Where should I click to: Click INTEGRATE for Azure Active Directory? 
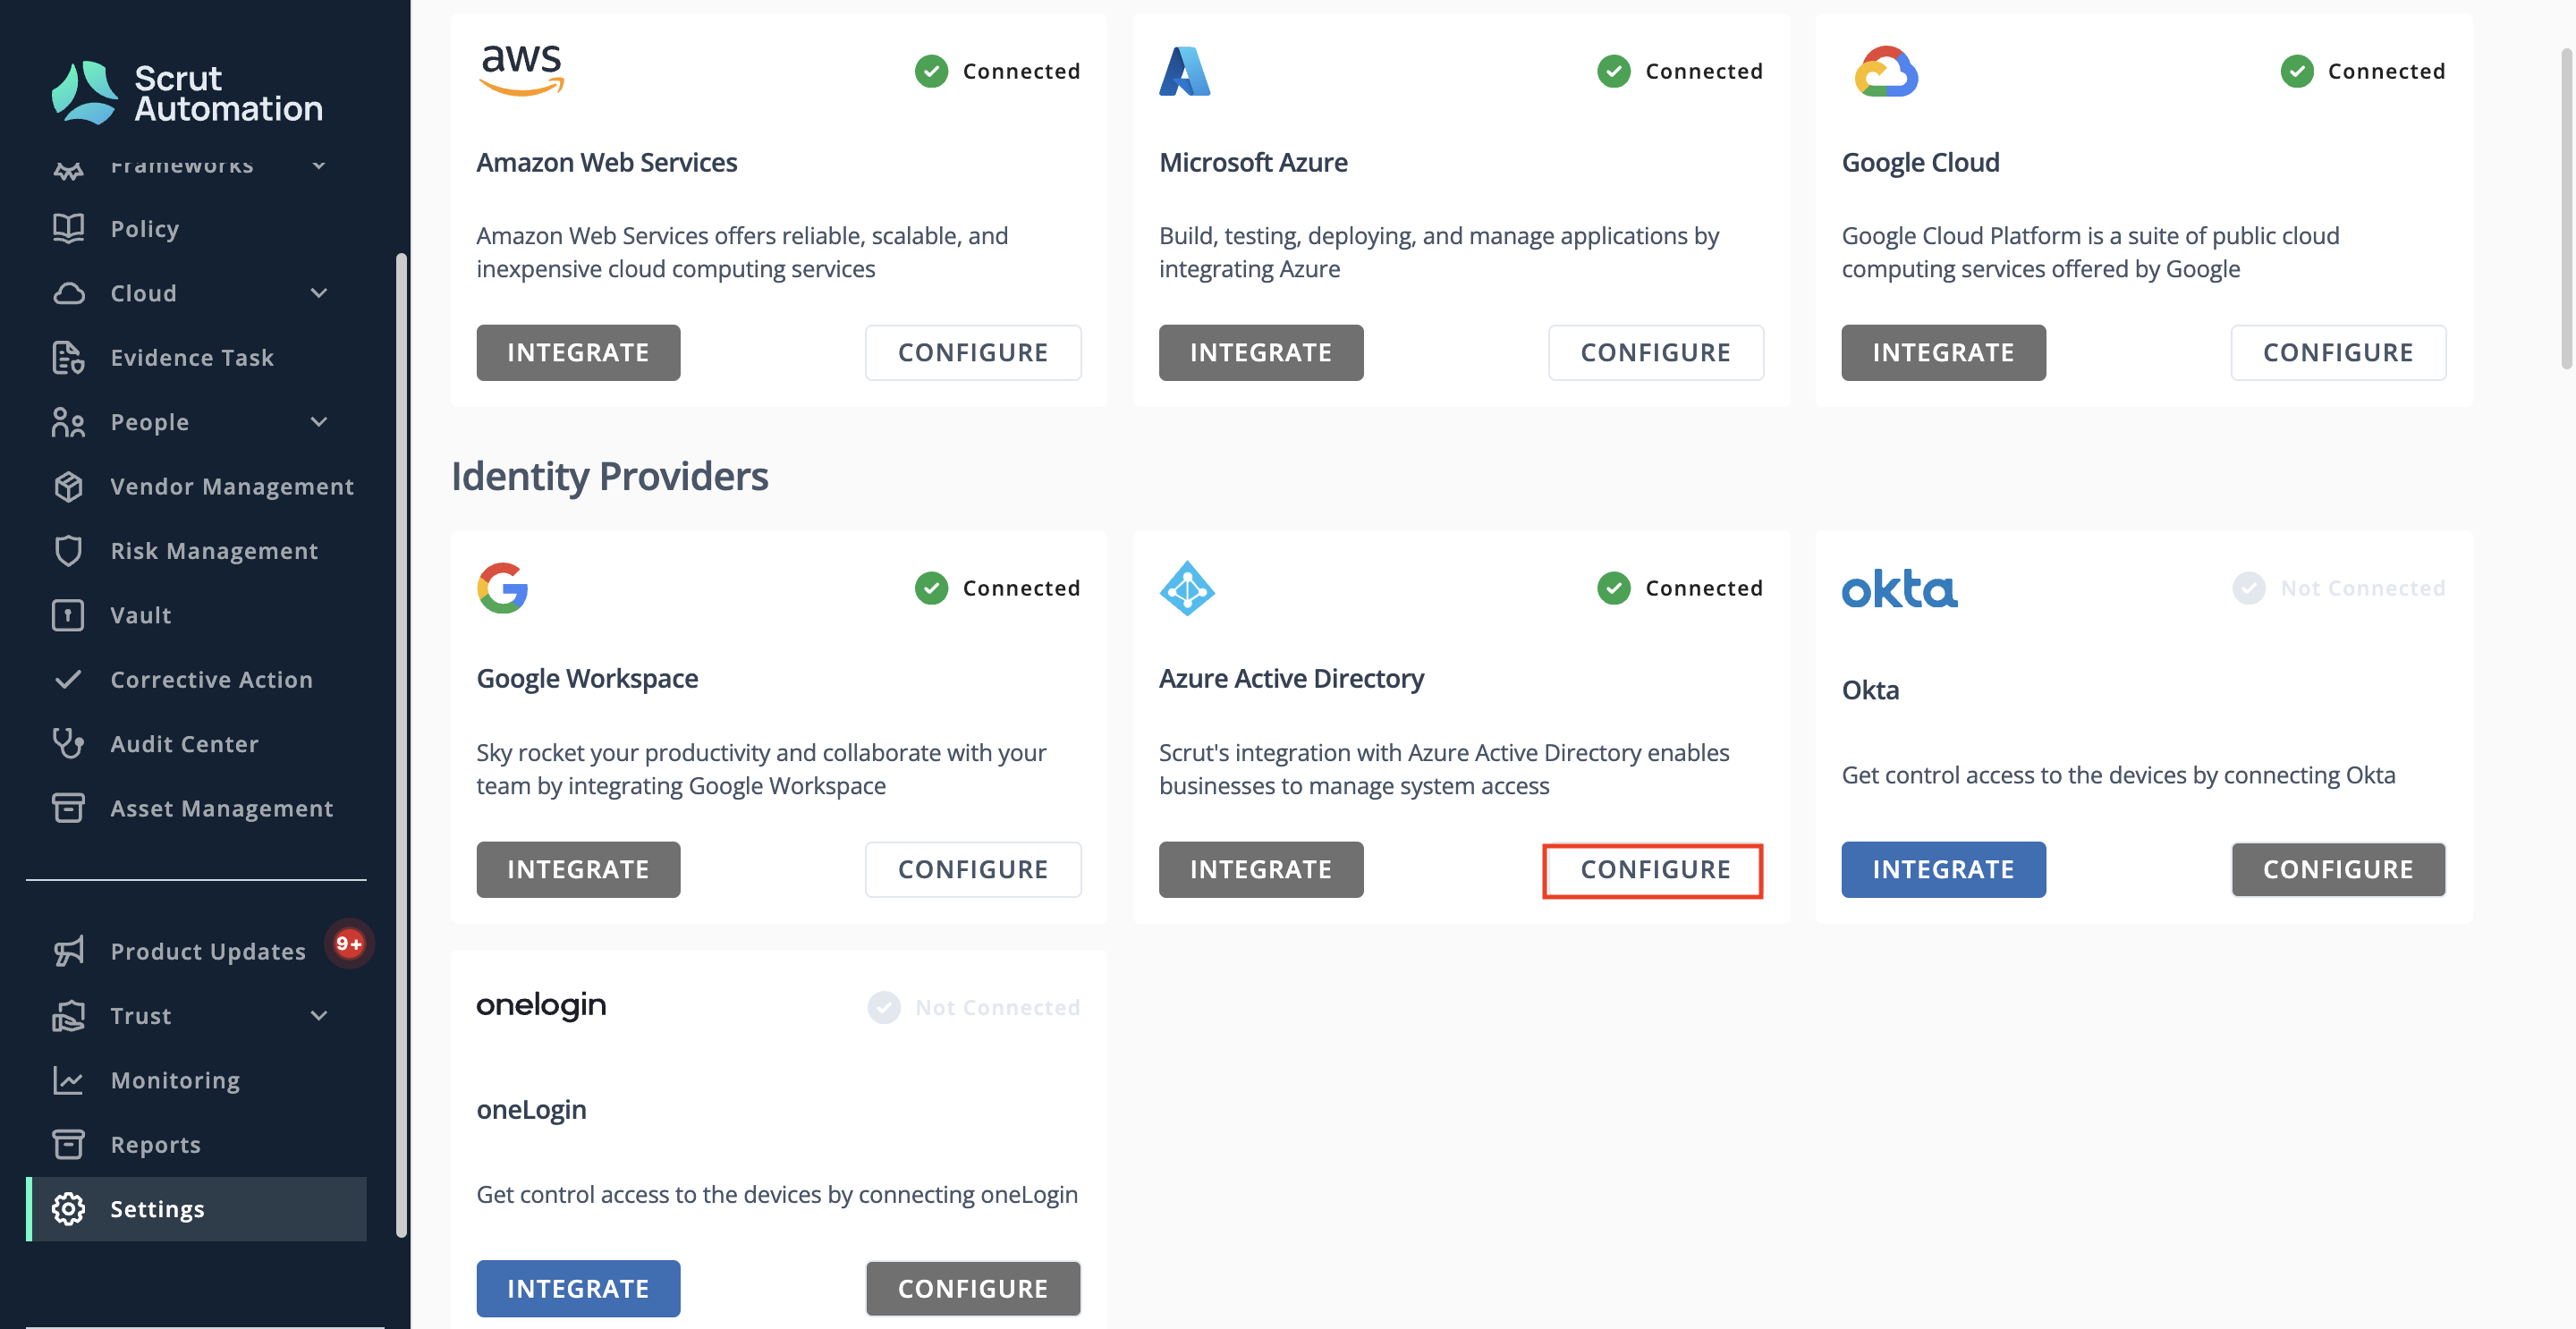[1261, 869]
